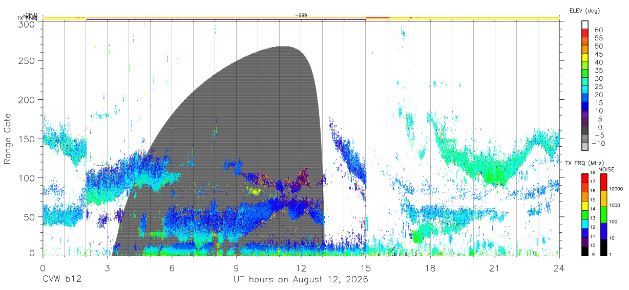Click the 100 label on NOISE colorbar
This screenshot has height=290, width=629.
click(x=613, y=222)
